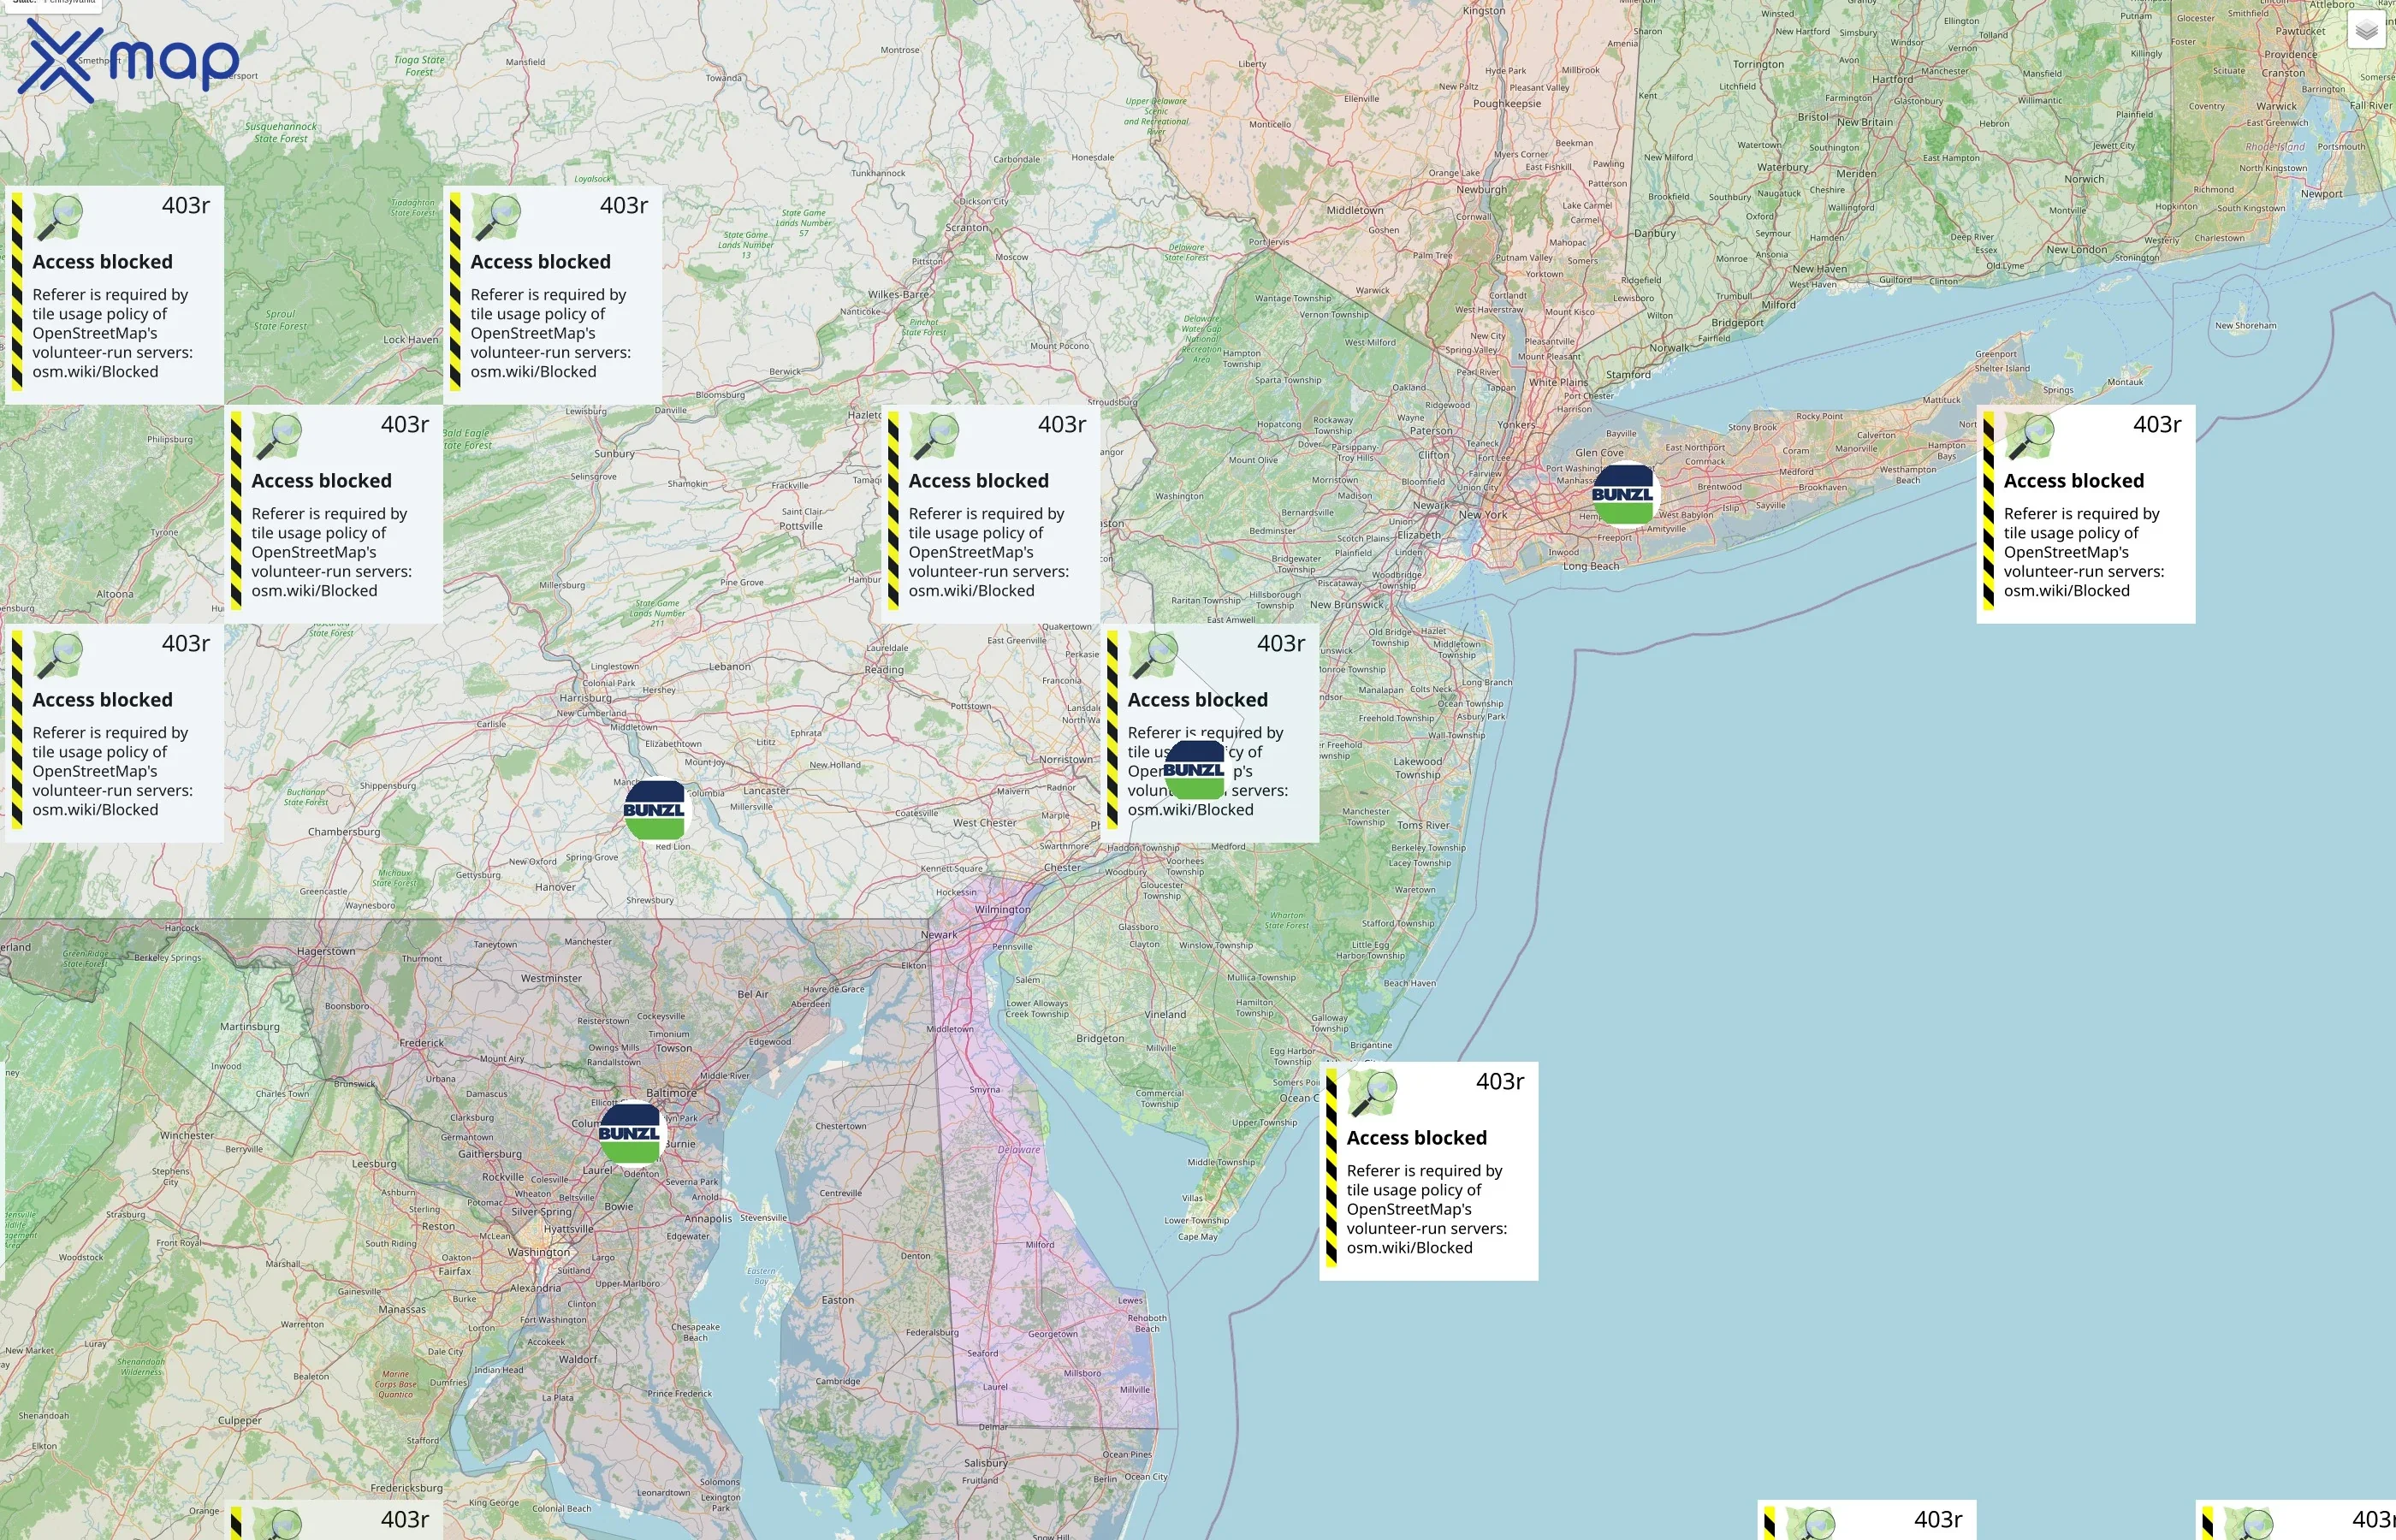Click the Newport label
This screenshot has height=1540, width=2396.
(2321, 193)
